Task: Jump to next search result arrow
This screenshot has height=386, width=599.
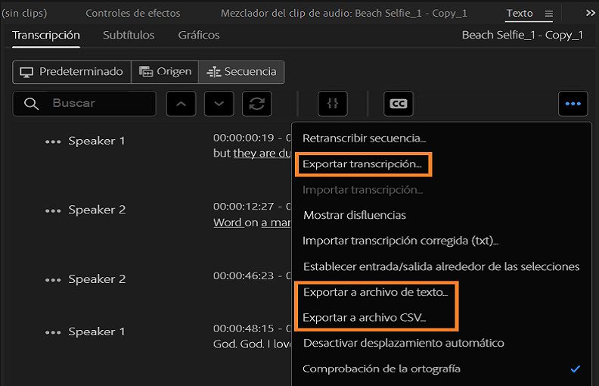Action: (219, 104)
